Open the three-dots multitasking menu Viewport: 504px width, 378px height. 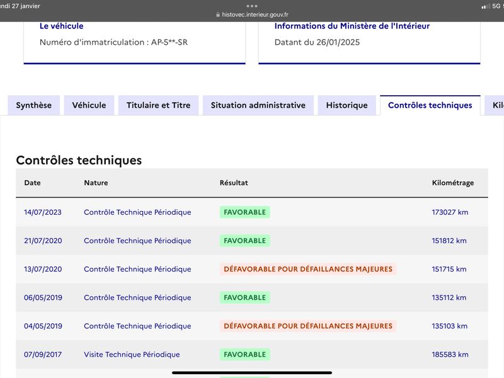click(251, 6)
